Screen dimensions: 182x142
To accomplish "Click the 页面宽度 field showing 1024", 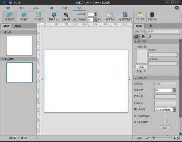I will pos(165,84).
